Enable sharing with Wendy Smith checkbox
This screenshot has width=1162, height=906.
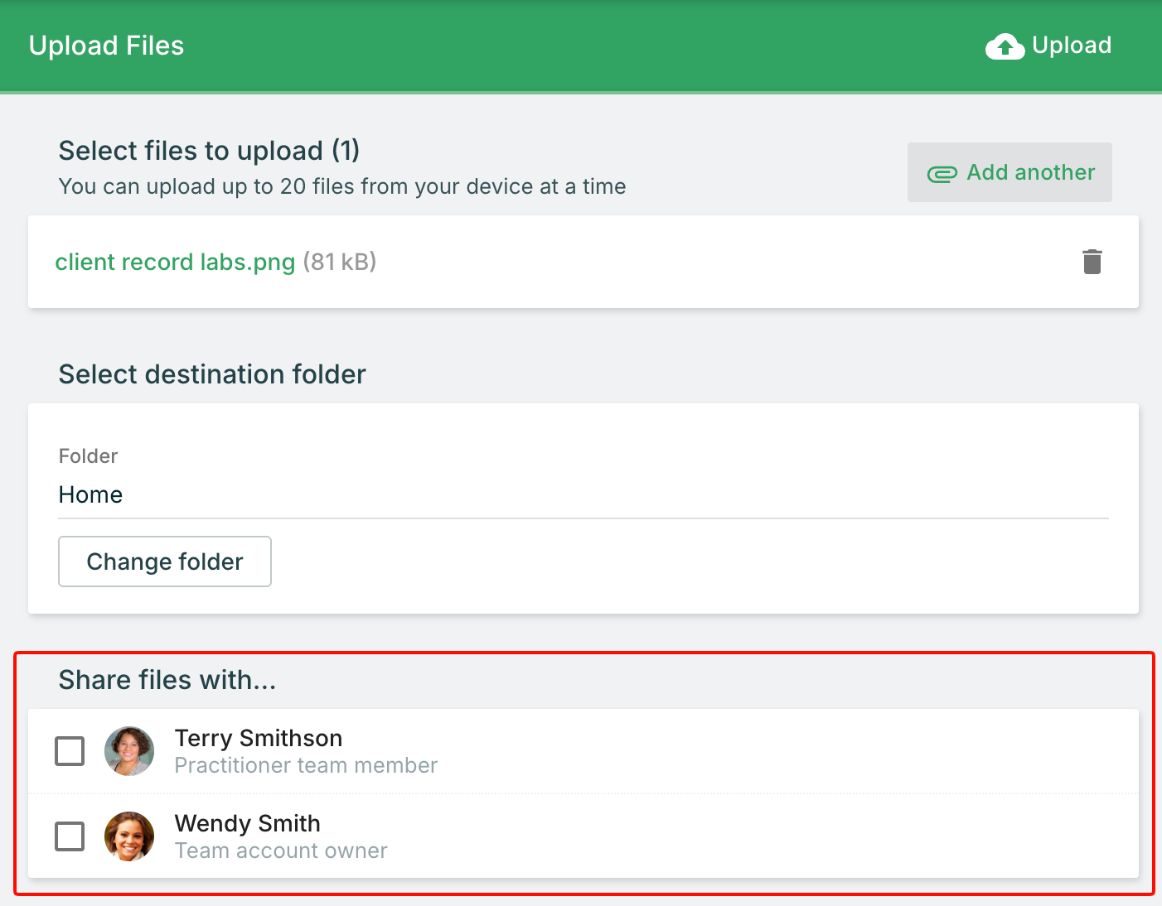(x=70, y=836)
